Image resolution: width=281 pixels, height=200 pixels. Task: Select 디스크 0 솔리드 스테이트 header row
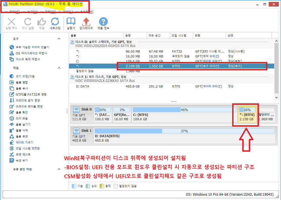[x=172, y=44]
